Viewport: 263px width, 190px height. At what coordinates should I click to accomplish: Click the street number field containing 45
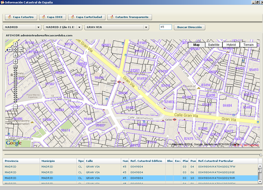click(x=166, y=27)
